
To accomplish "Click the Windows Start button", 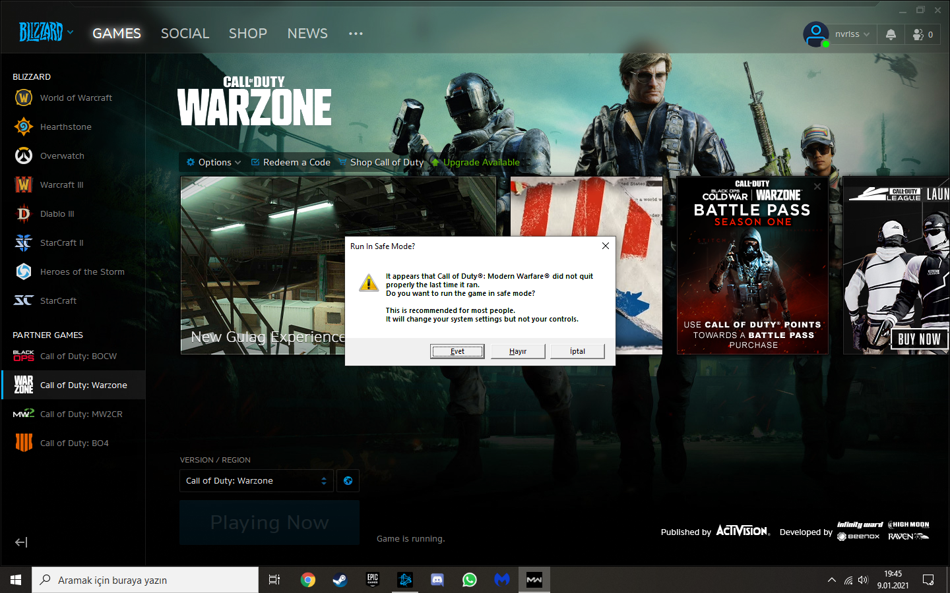I will point(16,580).
